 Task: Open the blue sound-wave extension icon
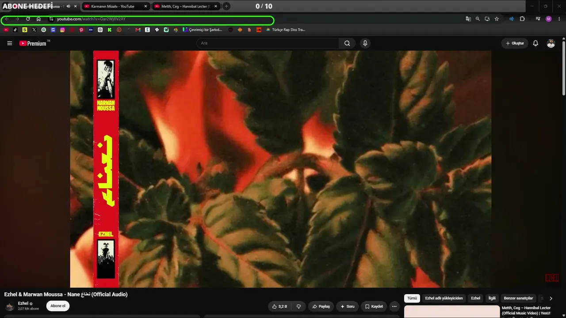[x=511, y=19]
